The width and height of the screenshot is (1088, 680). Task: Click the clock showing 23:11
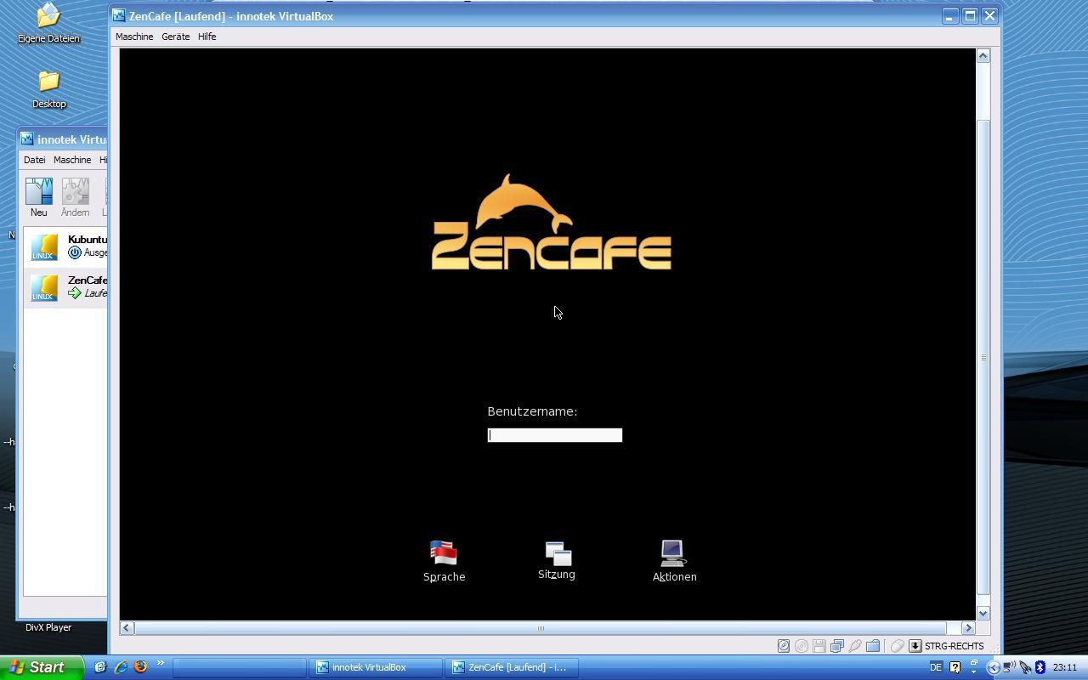1065,667
